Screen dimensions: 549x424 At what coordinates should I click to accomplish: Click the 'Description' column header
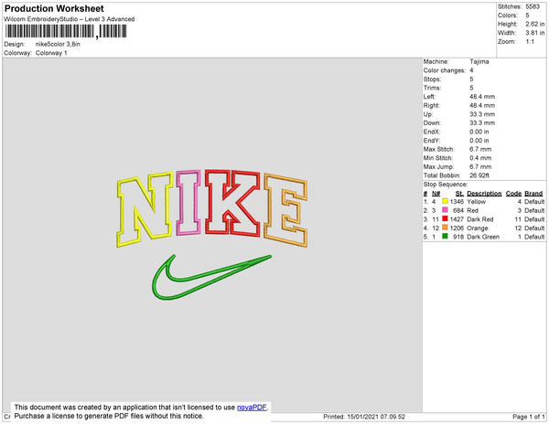click(484, 194)
